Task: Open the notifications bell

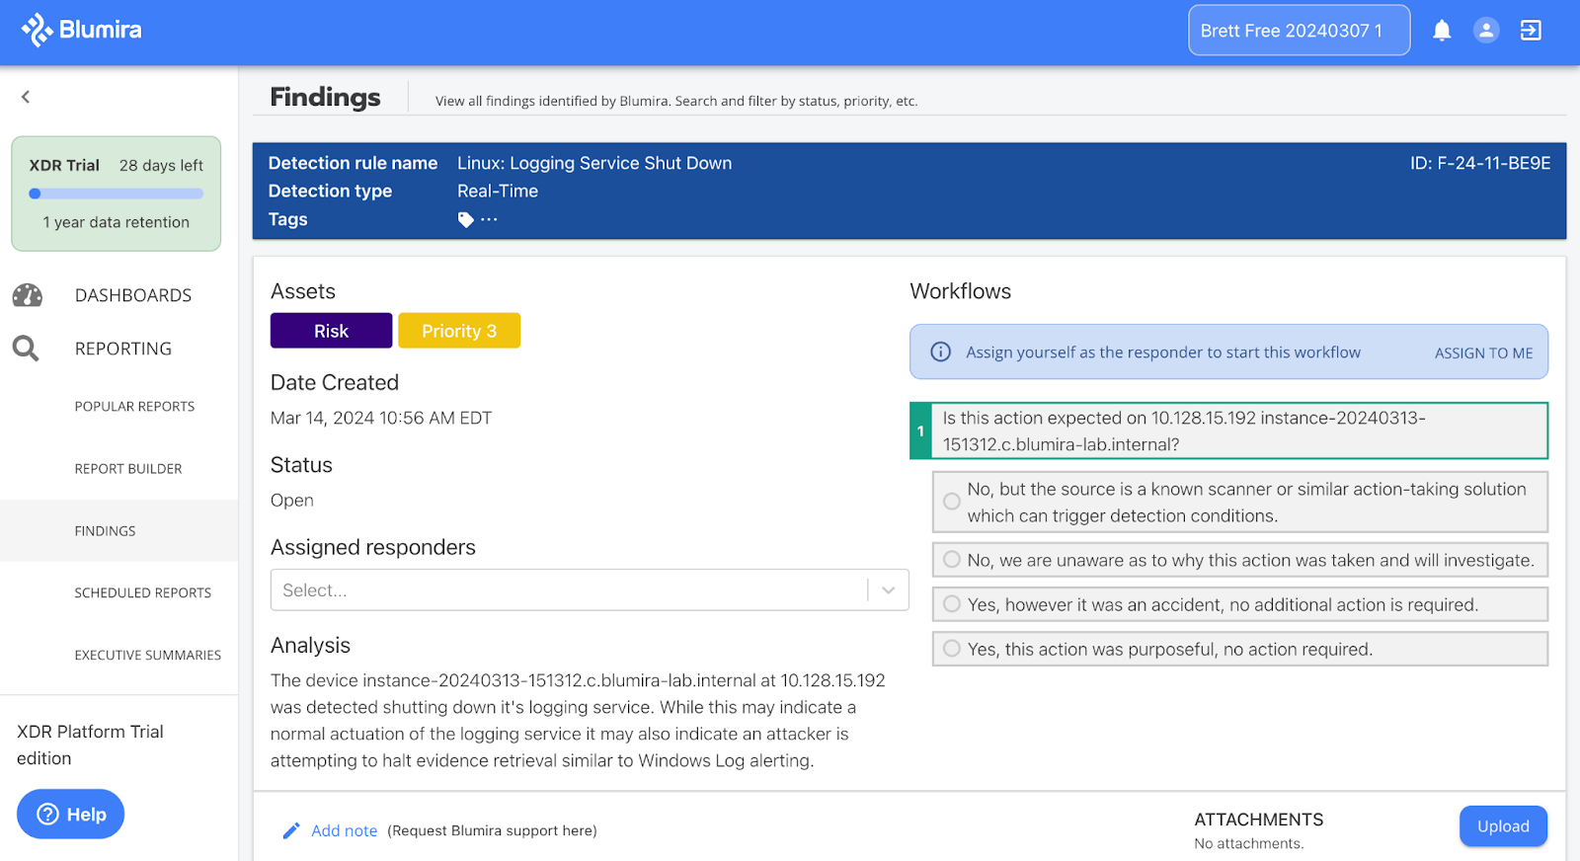Action: pyautogui.click(x=1442, y=31)
